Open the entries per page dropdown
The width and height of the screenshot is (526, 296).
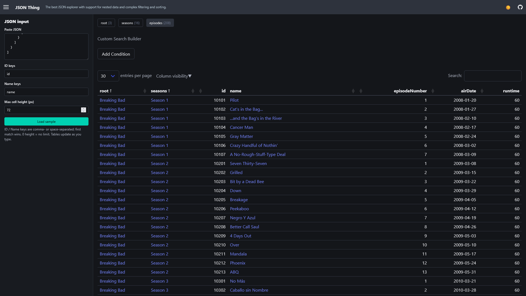(108, 76)
